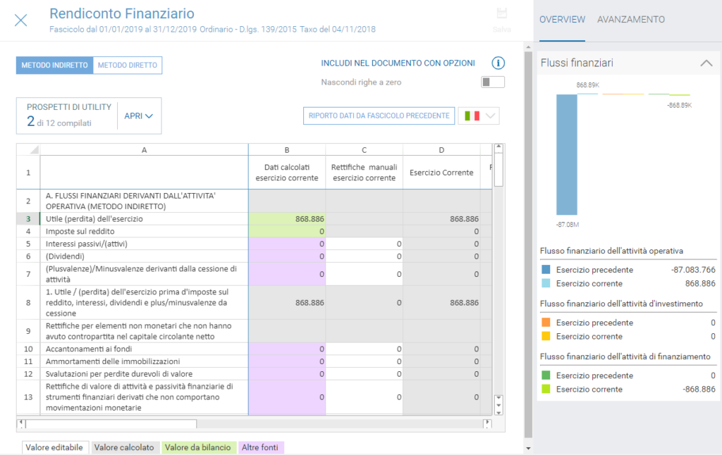Click the orange Esercizio precedente investimento swatch
This screenshot has width=722, height=455.
[x=546, y=323]
